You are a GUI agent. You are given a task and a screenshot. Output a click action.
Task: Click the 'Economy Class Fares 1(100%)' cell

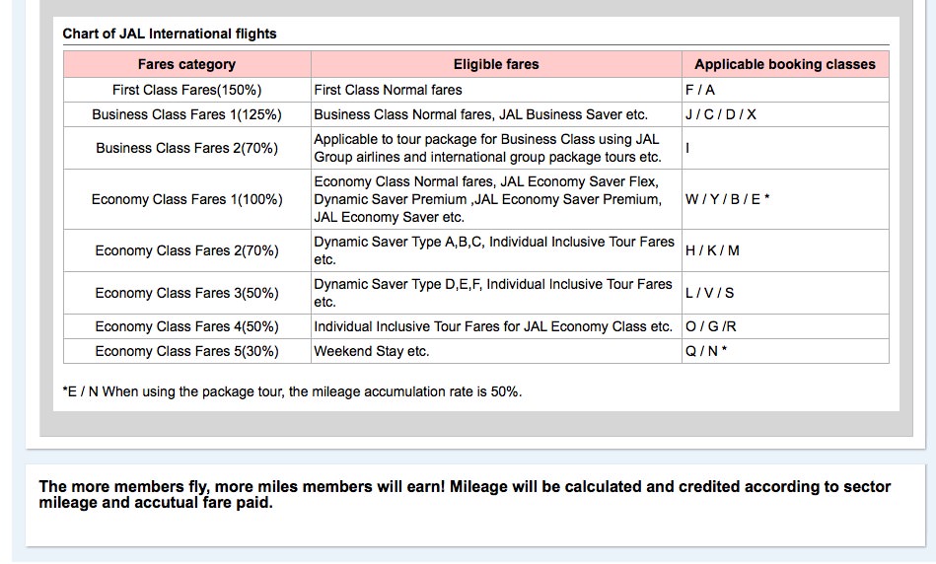pos(186,199)
